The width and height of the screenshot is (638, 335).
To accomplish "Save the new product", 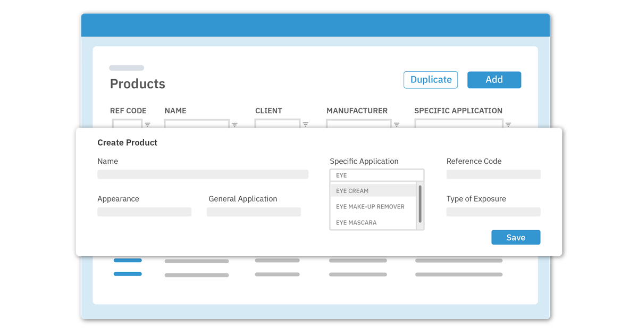I will [515, 237].
